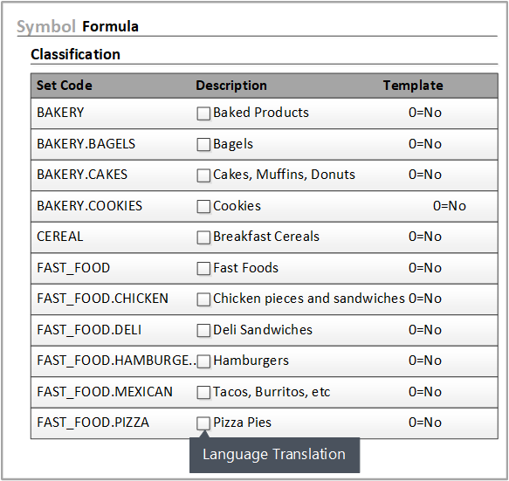The width and height of the screenshot is (509, 481).
Task: Tick the Chicken pieces and sandwiches checkbox
Action: click(x=203, y=299)
